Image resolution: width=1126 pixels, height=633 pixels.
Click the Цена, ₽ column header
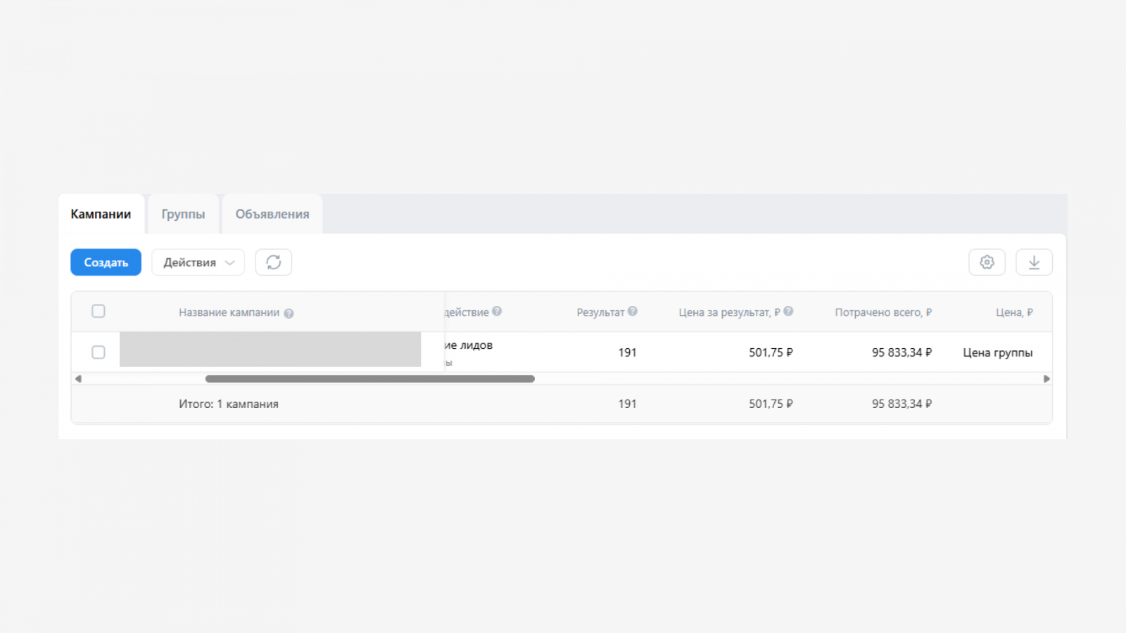tap(1013, 312)
